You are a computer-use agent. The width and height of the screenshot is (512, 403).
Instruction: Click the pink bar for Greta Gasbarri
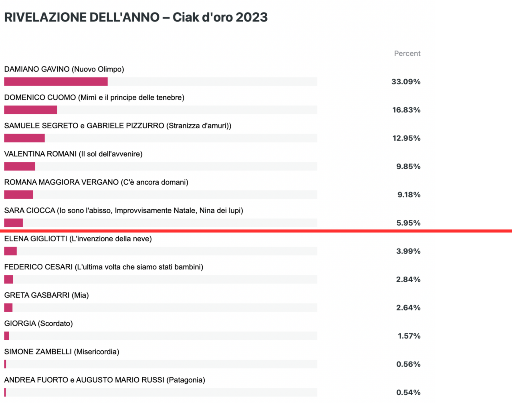pyautogui.click(x=8, y=307)
